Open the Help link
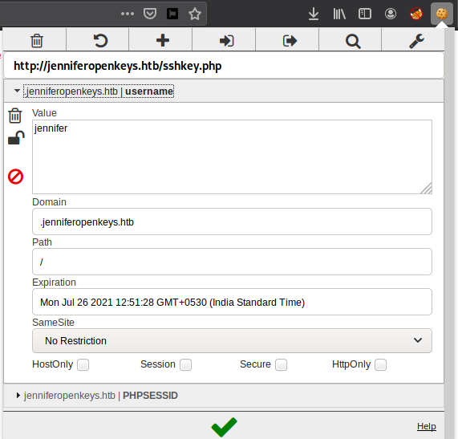This screenshot has width=458, height=439. tap(427, 426)
